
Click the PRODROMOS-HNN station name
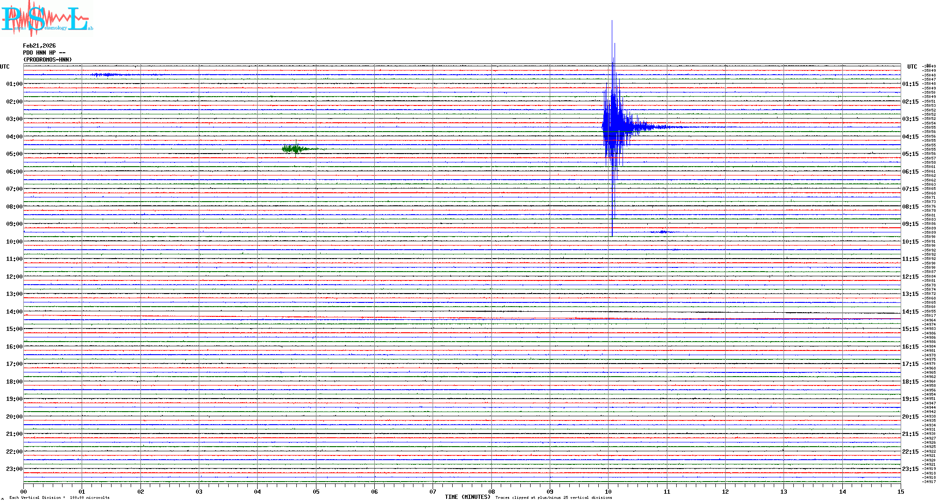tap(48, 60)
